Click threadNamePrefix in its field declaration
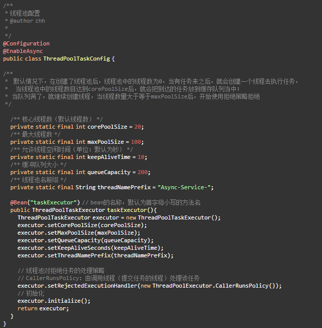 124,187
